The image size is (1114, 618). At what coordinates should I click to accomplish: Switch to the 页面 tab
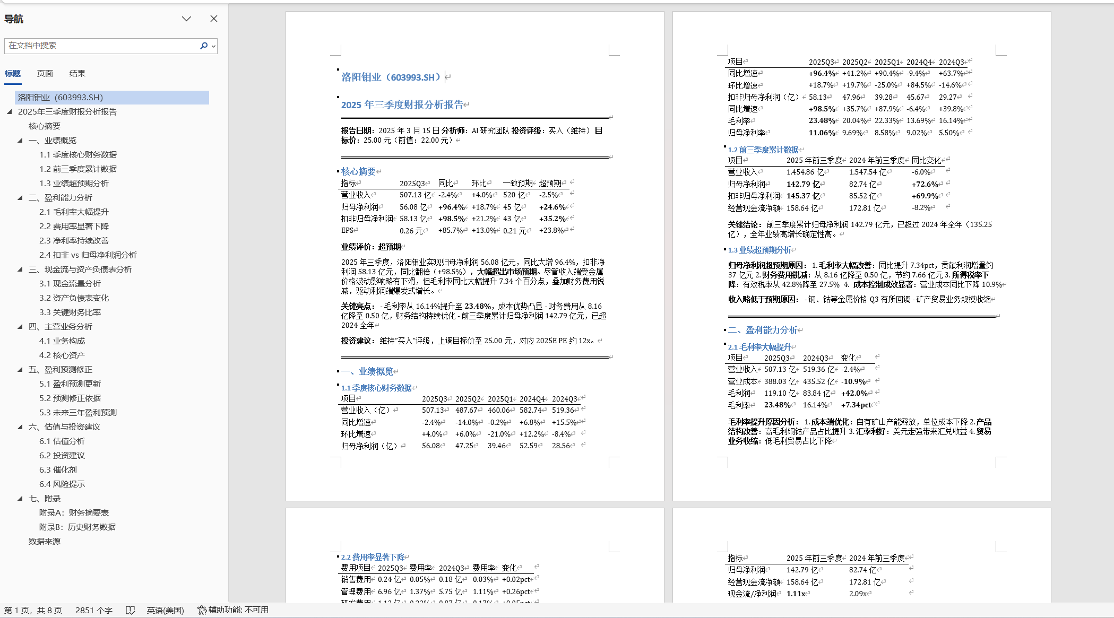(45, 74)
